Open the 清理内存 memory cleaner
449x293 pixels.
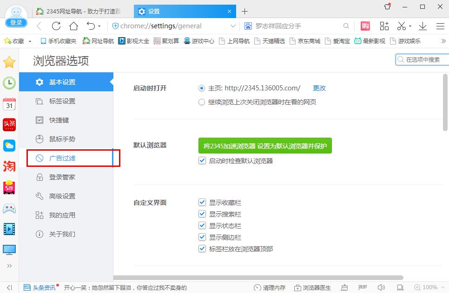(x=270, y=287)
